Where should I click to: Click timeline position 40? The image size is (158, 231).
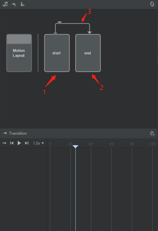click(91, 144)
